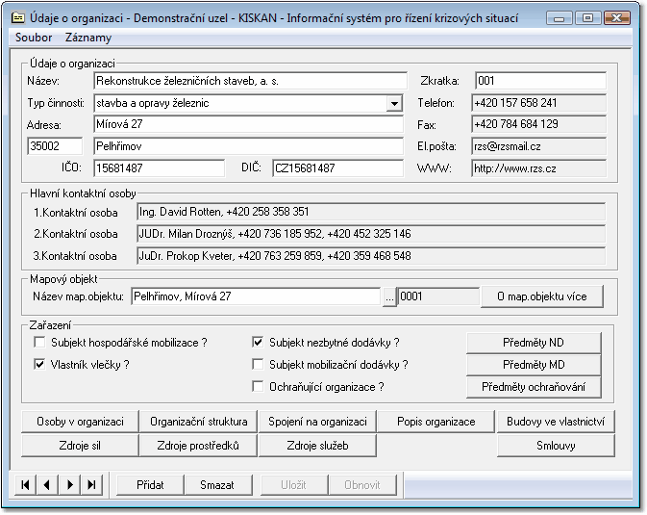Select the 3.Kontaktní osoba field
This screenshot has width=647, height=515.
point(371,256)
